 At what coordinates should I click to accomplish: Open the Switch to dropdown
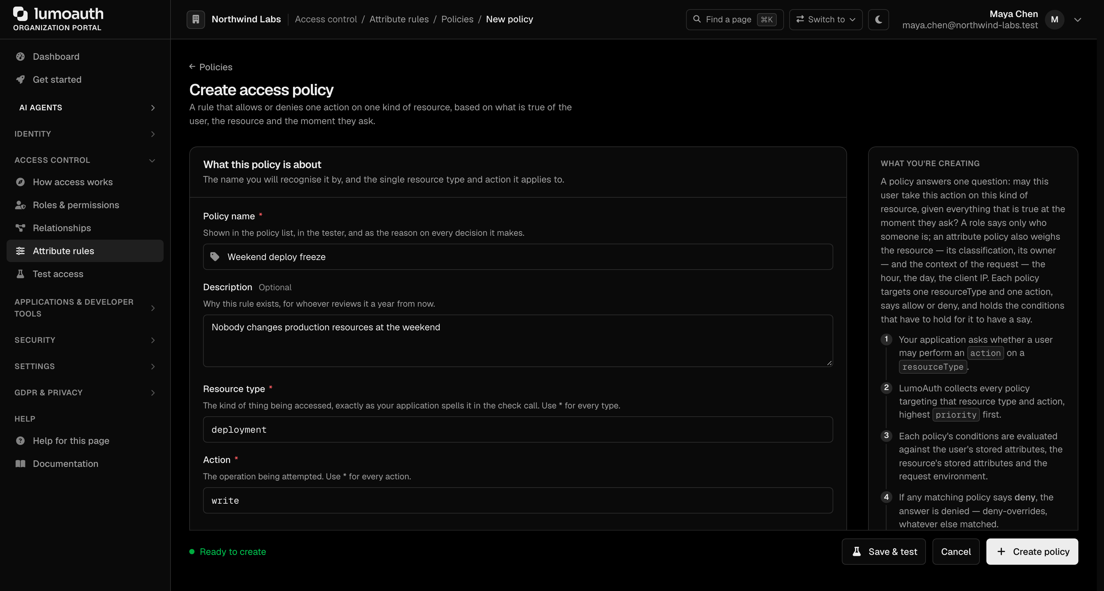[x=825, y=19]
